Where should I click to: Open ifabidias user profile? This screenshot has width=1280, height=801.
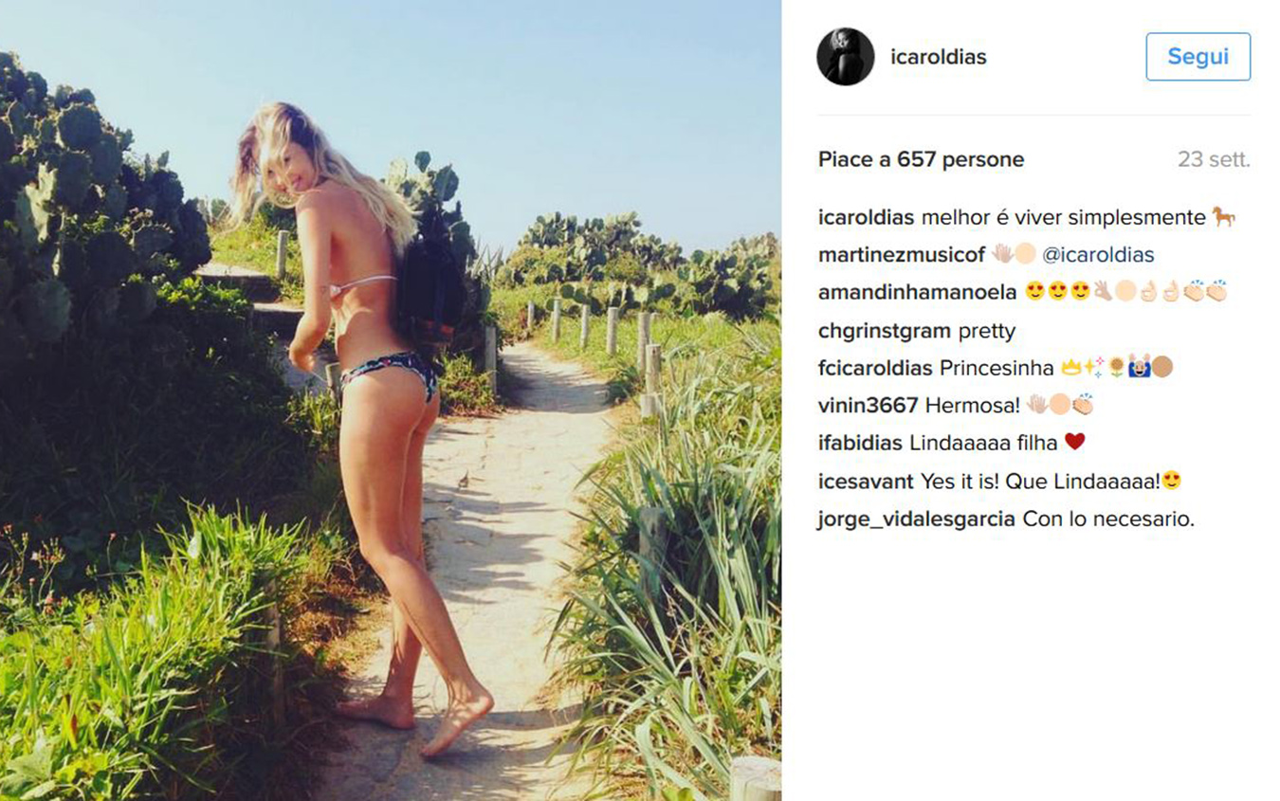pyautogui.click(x=860, y=443)
